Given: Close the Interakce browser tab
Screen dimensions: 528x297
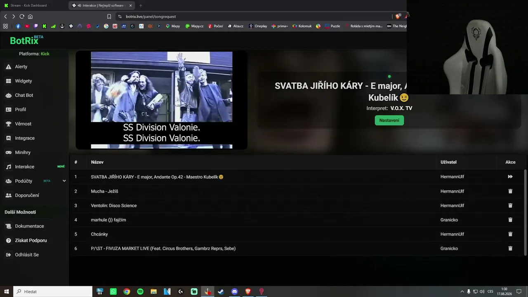Looking at the screenshot, I should 131,5.
